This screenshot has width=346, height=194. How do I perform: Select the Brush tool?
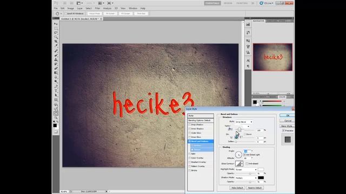pos(56,55)
